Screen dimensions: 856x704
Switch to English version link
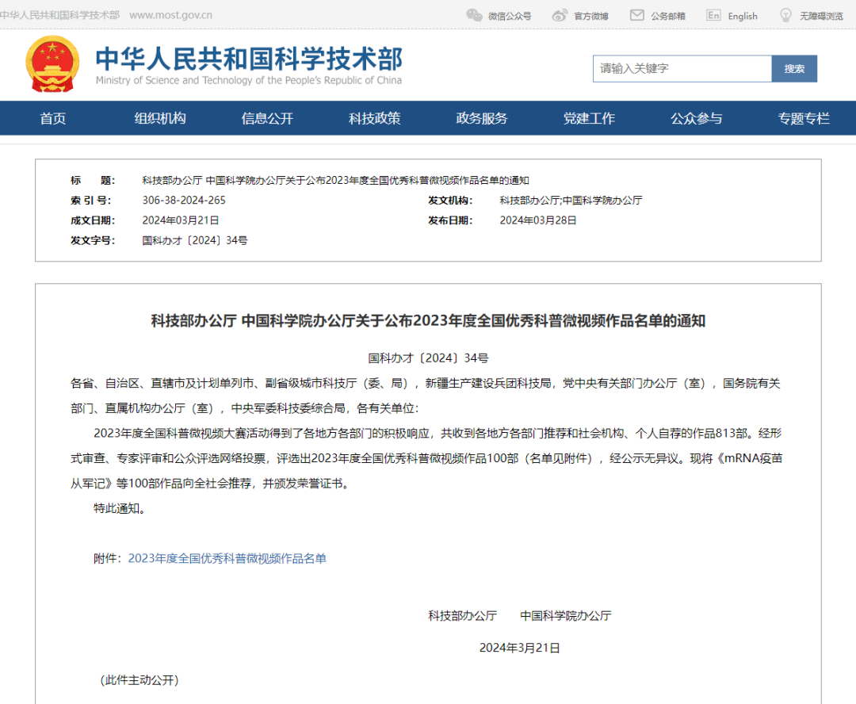743,17
